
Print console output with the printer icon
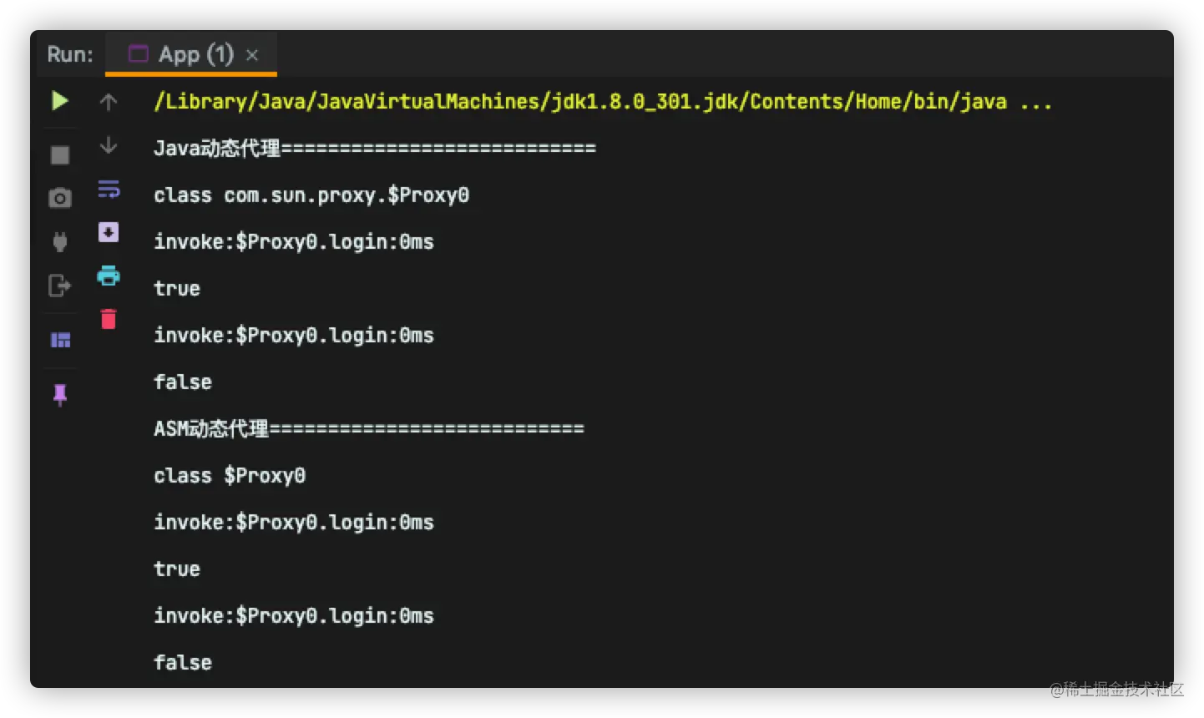click(x=109, y=276)
